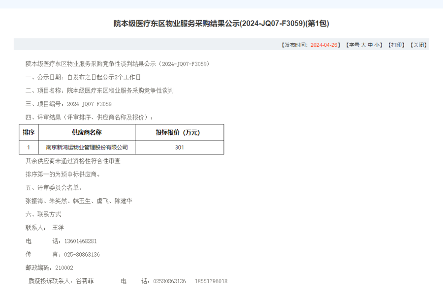The width and height of the screenshot is (443, 295).
Task: Set font size to medium (中)
Action: click(x=370, y=45)
